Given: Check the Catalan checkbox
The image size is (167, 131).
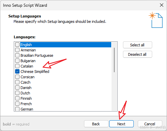Looking at the screenshot, I should click(x=17, y=66).
